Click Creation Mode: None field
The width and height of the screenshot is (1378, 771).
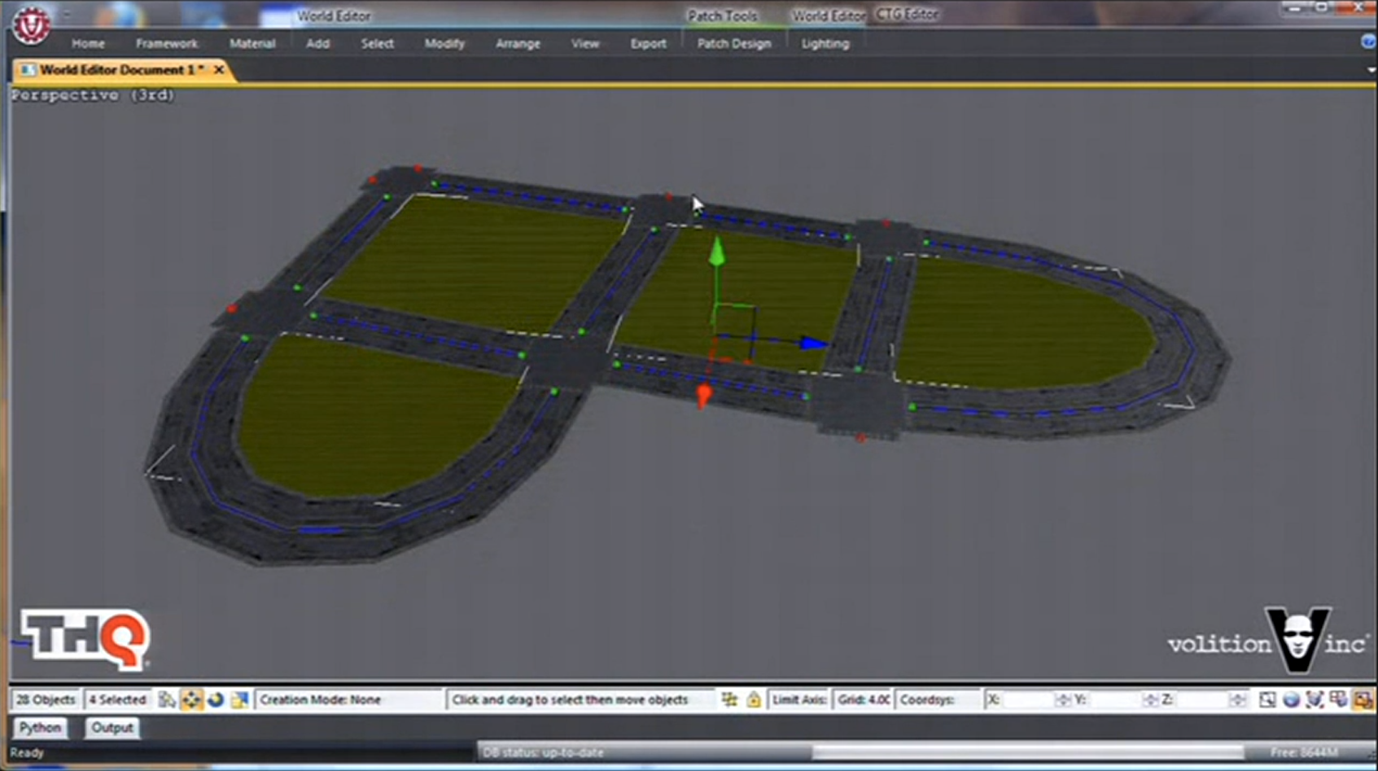tap(348, 699)
